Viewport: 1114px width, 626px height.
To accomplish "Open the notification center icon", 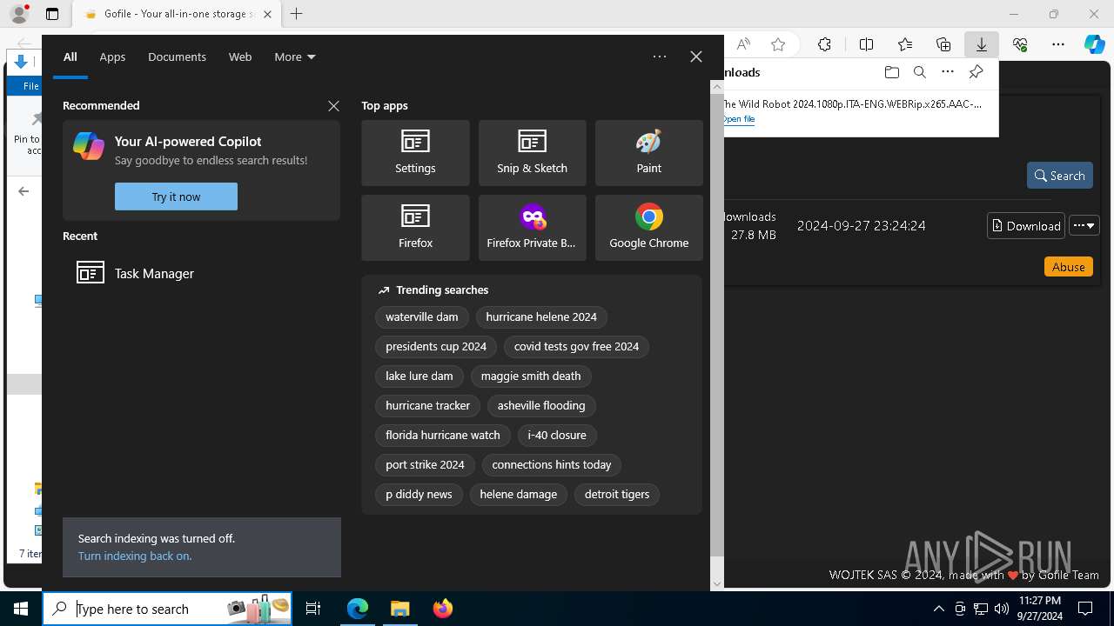I will (x=1085, y=609).
